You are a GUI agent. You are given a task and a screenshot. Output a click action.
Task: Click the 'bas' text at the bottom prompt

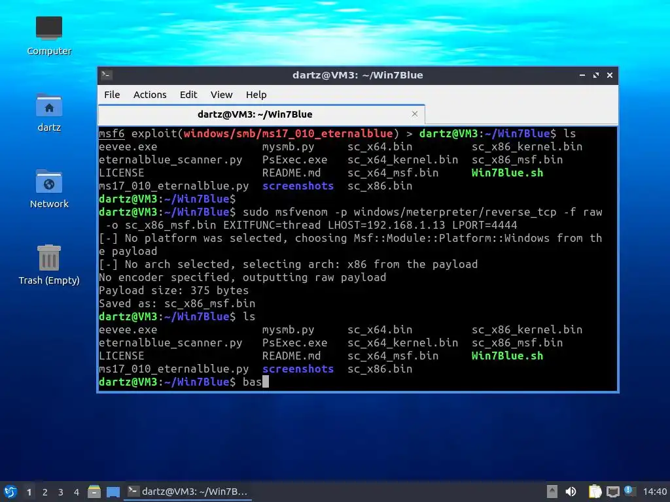[252, 382]
